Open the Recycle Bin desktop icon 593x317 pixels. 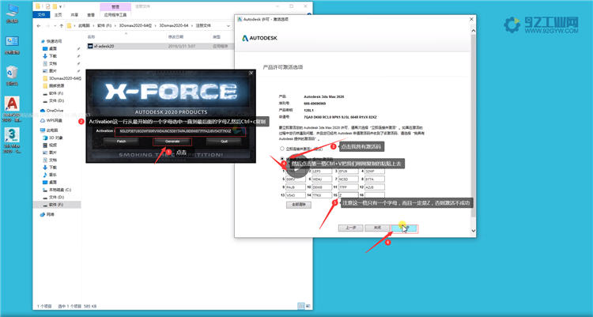12,75
